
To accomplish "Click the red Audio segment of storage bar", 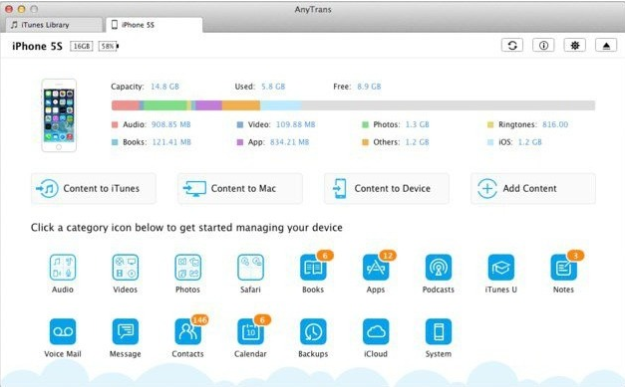I will coord(126,105).
